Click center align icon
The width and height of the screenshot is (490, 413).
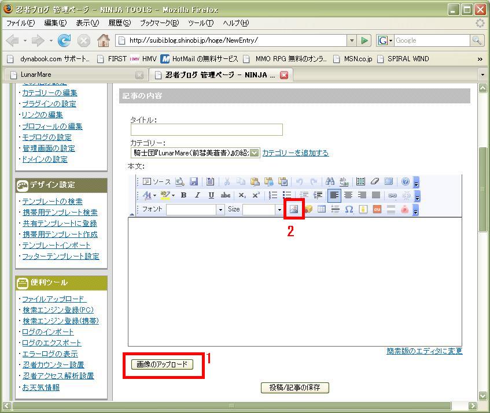tap(348, 195)
